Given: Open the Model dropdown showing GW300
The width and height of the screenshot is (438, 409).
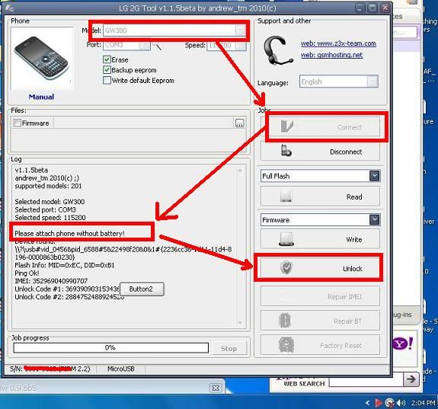Looking at the screenshot, I should click(x=174, y=30).
